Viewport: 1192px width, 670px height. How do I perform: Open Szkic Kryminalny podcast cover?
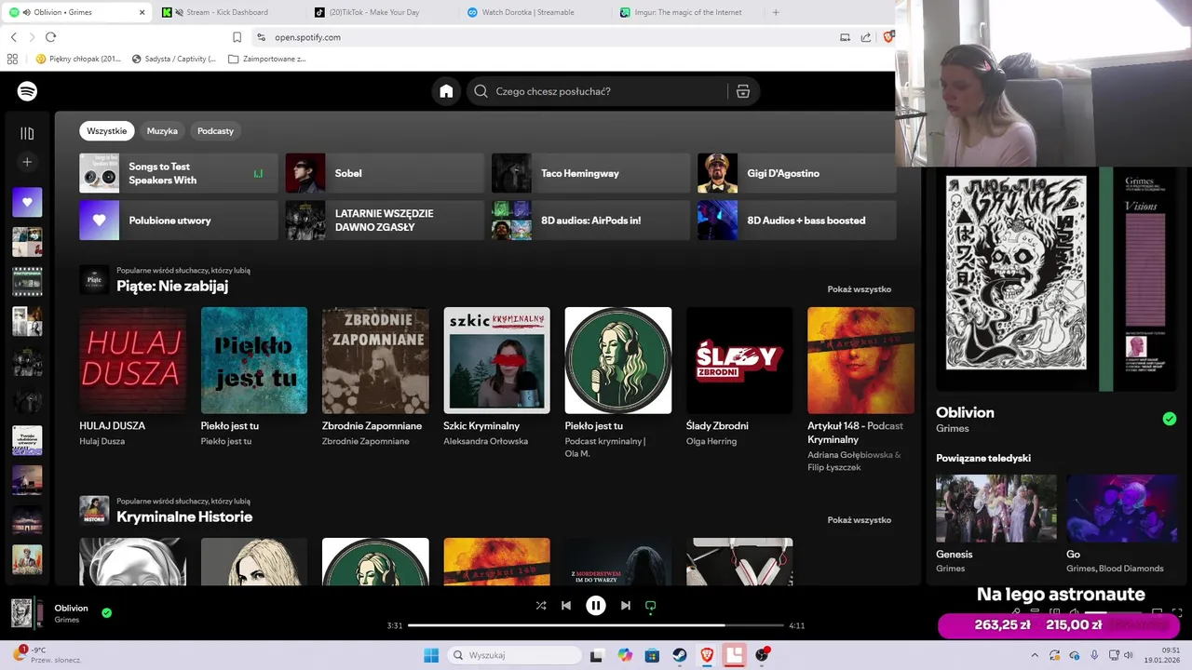tap(496, 360)
